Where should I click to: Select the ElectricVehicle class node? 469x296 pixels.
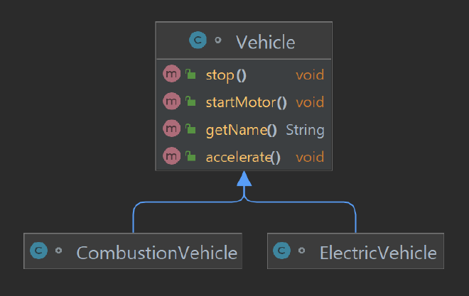[355, 251]
